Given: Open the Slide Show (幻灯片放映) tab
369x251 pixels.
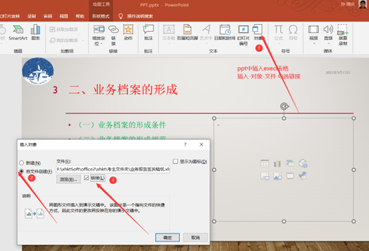Looking at the screenshot, I should click(10, 16).
